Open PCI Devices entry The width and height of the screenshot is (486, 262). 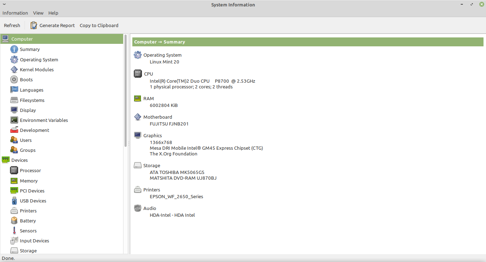tap(32, 191)
